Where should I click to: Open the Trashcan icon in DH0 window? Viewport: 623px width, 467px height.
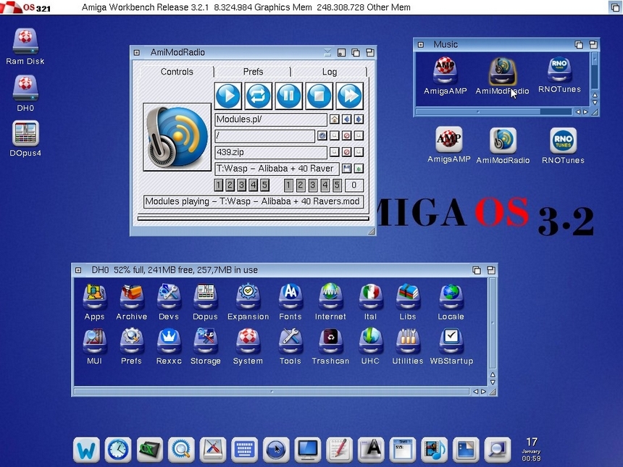point(330,345)
